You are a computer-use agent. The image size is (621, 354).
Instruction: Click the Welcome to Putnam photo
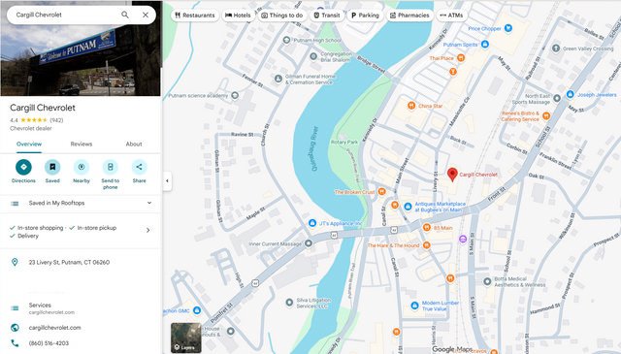coord(81,48)
